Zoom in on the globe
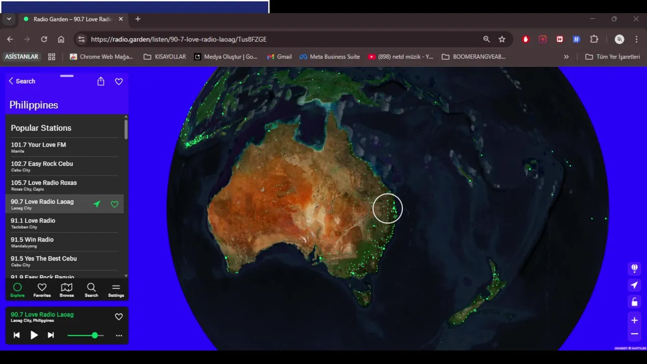The height and width of the screenshot is (364, 647). 634,320
